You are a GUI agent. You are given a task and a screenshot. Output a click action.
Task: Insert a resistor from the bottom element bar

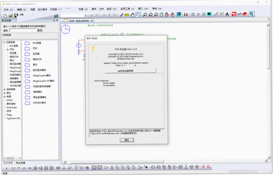click(13, 168)
